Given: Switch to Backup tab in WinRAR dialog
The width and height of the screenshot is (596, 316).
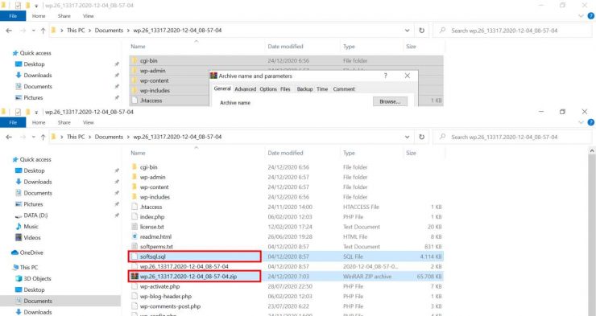Looking at the screenshot, I should pyautogui.click(x=304, y=89).
